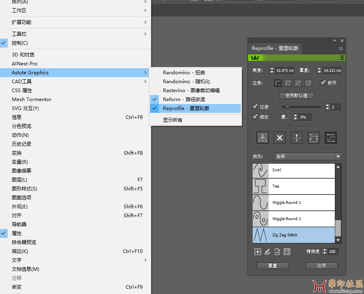364x294 pixels.
Task: Toggle the 属性 window menu item
Action: [x=75, y=233]
